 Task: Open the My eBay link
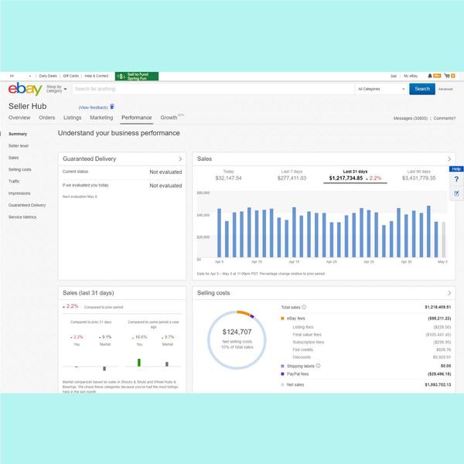pos(411,76)
